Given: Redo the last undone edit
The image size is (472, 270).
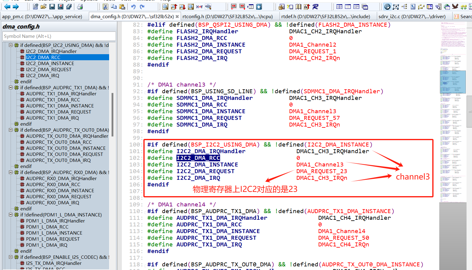Looking at the screenshot, I should click(142, 6).
